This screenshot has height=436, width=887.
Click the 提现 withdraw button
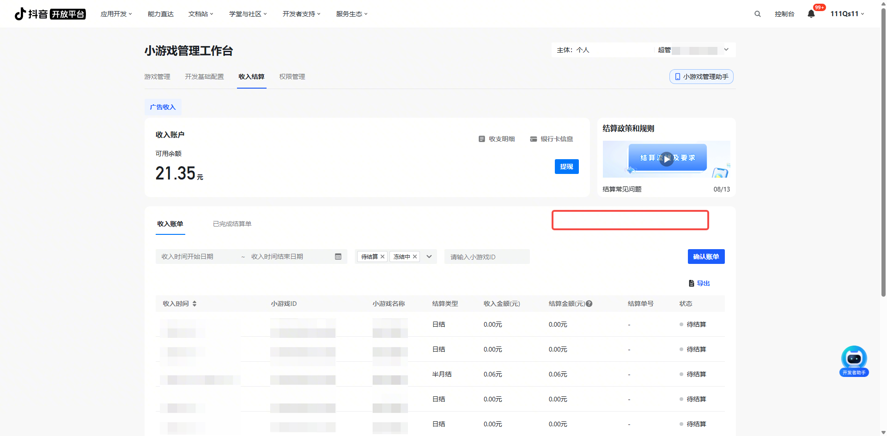[x=566, y=167]
